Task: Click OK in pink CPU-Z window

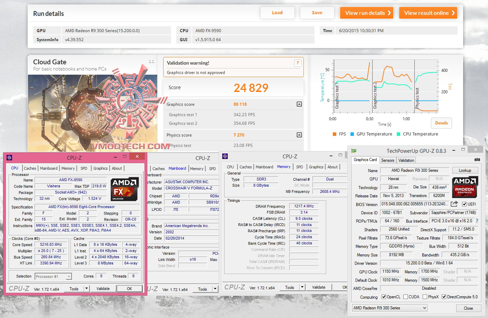Action: pos(129,289)
